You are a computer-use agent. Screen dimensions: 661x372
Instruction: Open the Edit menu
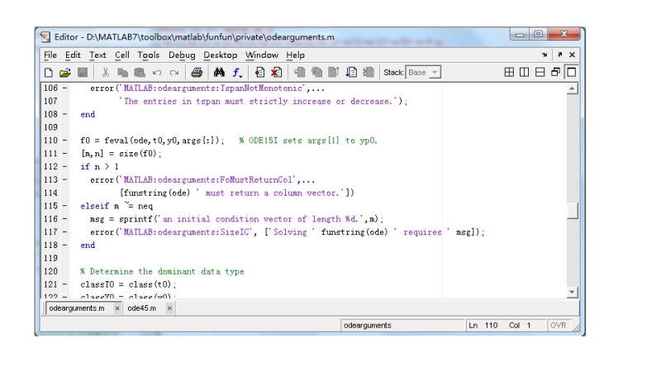click(x=73, y=55)
